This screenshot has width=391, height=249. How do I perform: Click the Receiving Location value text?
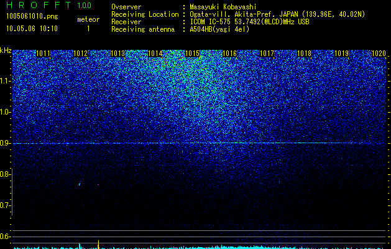(277, 14)
